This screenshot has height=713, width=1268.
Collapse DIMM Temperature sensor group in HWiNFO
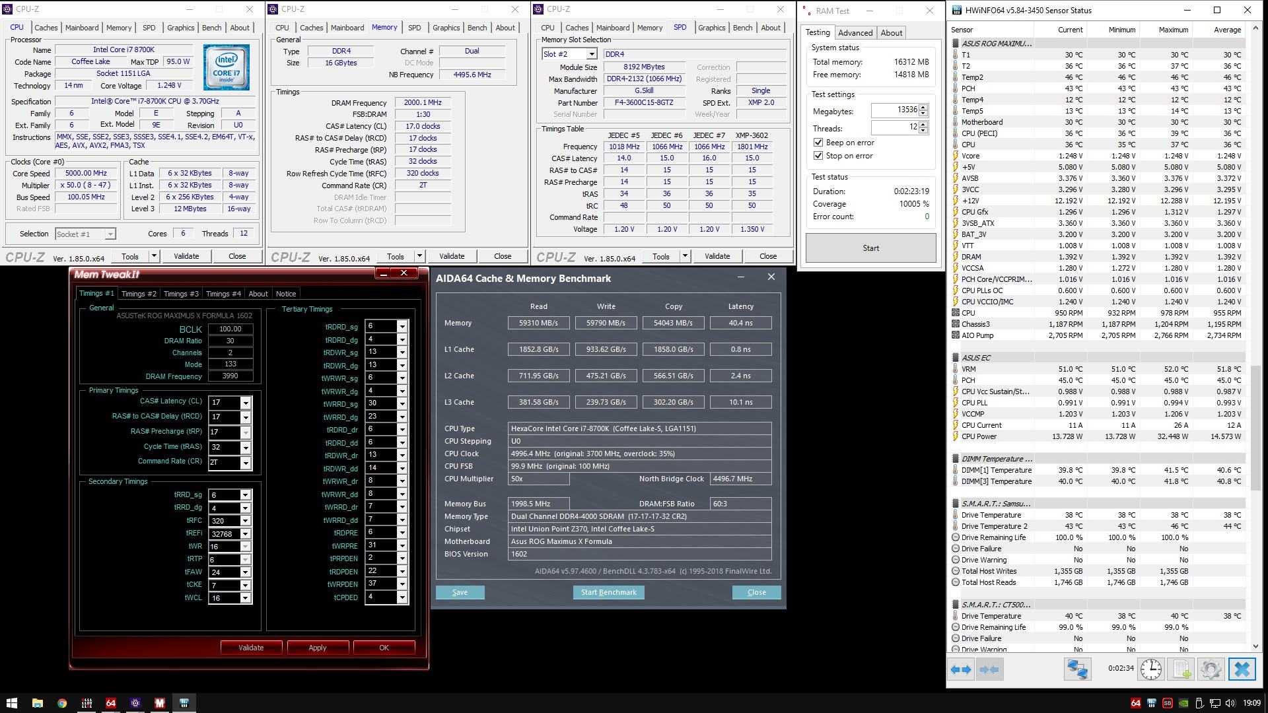[956, 459]
